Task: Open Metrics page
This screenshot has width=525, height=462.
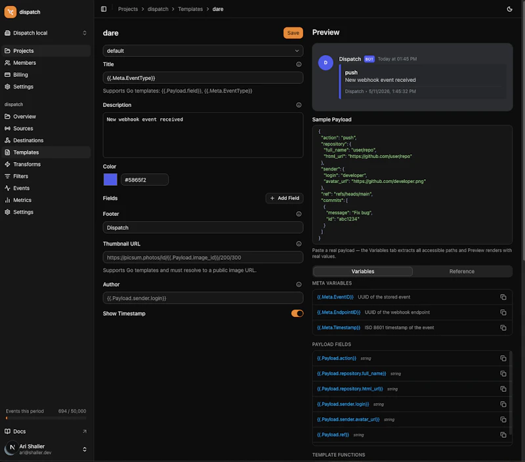Action: pyautogui.click(x=46, y=200)
